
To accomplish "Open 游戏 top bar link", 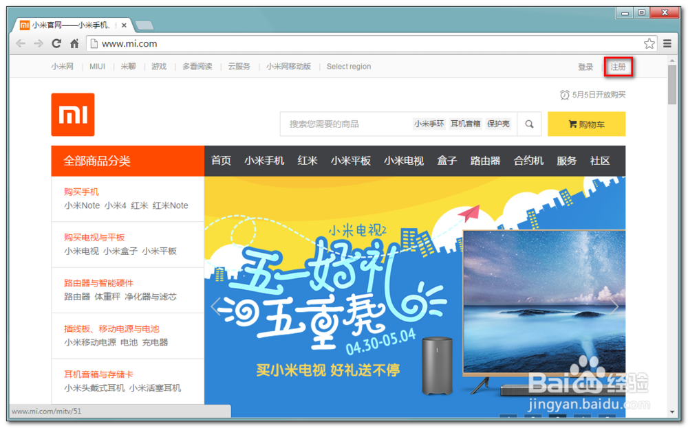I will click(x=159, y=67).
